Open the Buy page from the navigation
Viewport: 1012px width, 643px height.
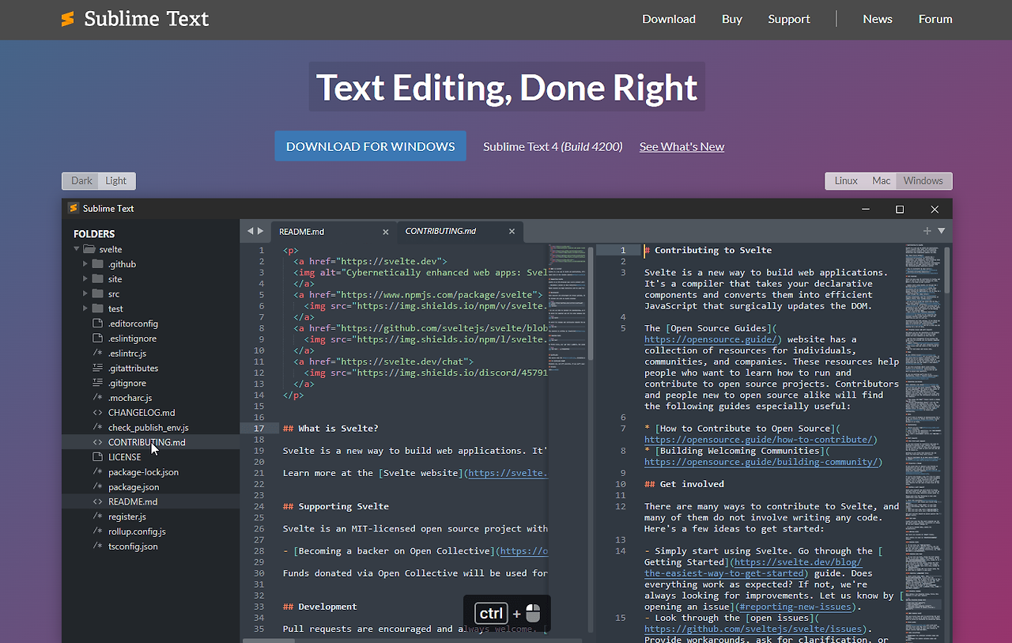tap(732, 19)
